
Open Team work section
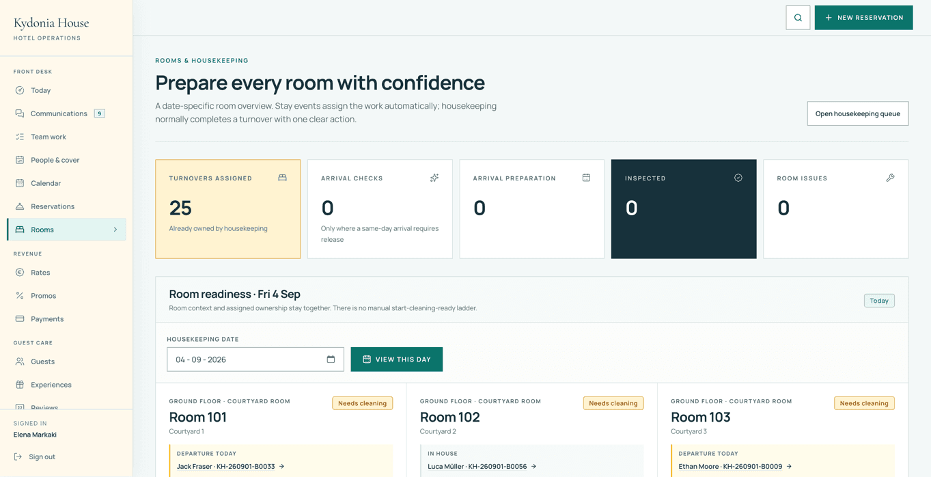(x=66, y=137)
